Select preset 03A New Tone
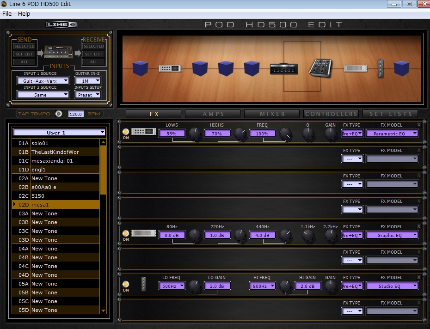Image resolution: width=430 pixels, height=329 pixels. click(x=55, y=213)
